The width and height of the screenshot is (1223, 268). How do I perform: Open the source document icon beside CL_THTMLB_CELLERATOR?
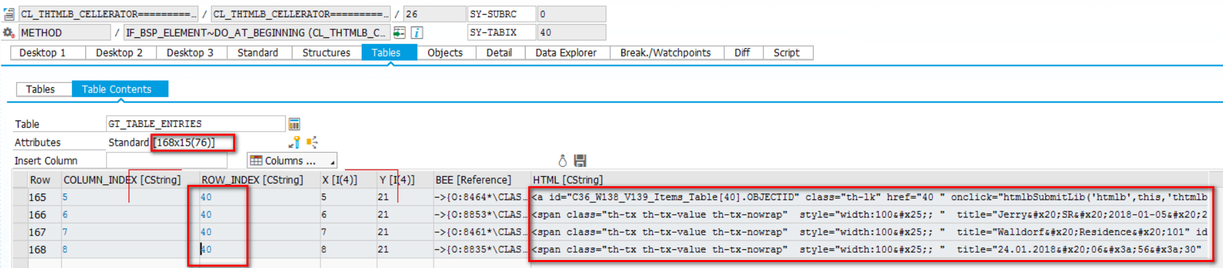[9, 14]
